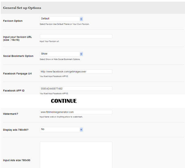Click the Input Ads size 780x90 label
Screen dimensions: 185x168
pos(17,160)
